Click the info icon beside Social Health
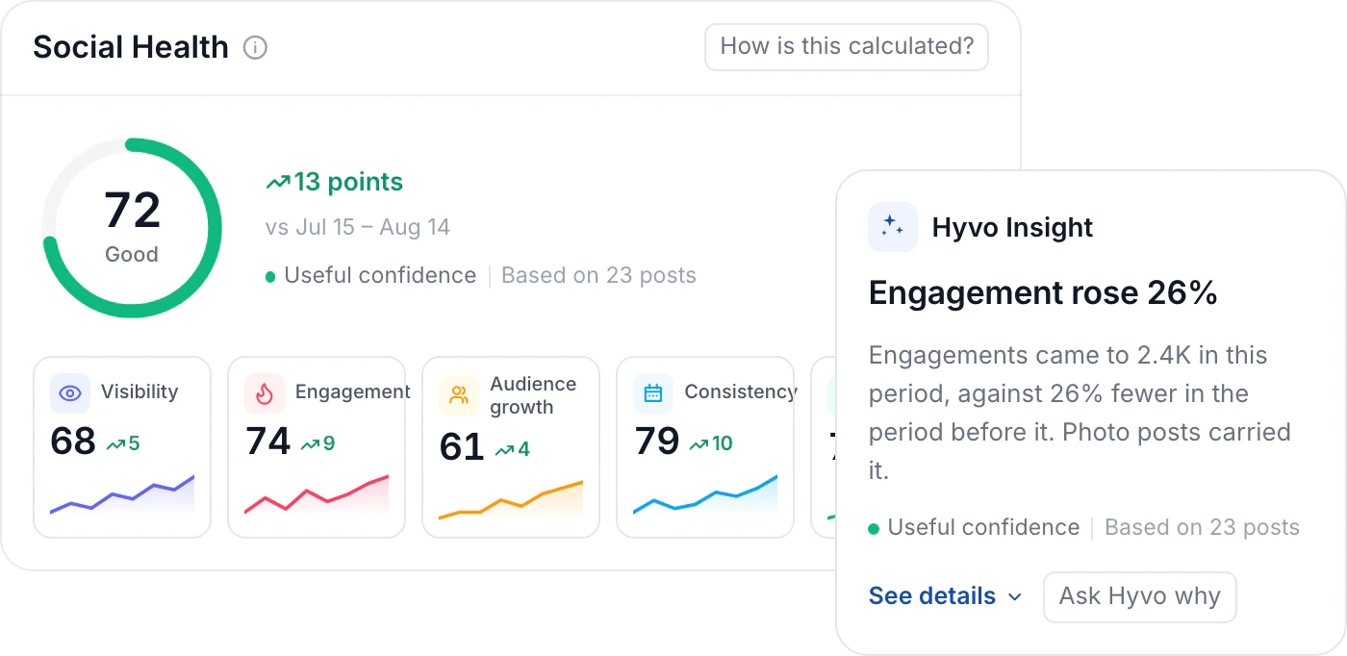Screen dimensions: 1347x656 pos(255,47)
